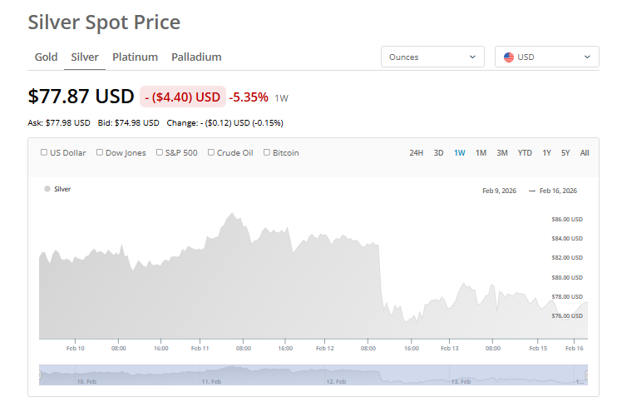Image resolution: width=617 pixels, height=407 pixels.
Task: Toggle the Bitcoin comparison checkbox
Action: (267, 152)
